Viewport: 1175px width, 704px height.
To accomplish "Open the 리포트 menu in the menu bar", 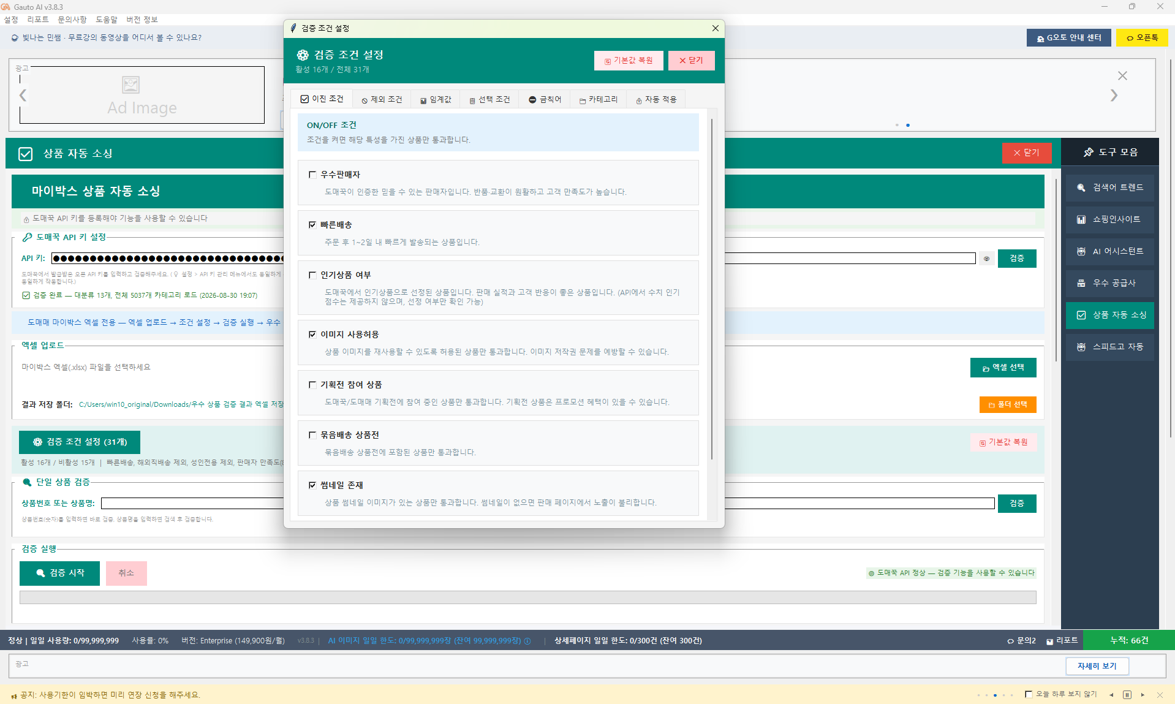I will 38,20.
